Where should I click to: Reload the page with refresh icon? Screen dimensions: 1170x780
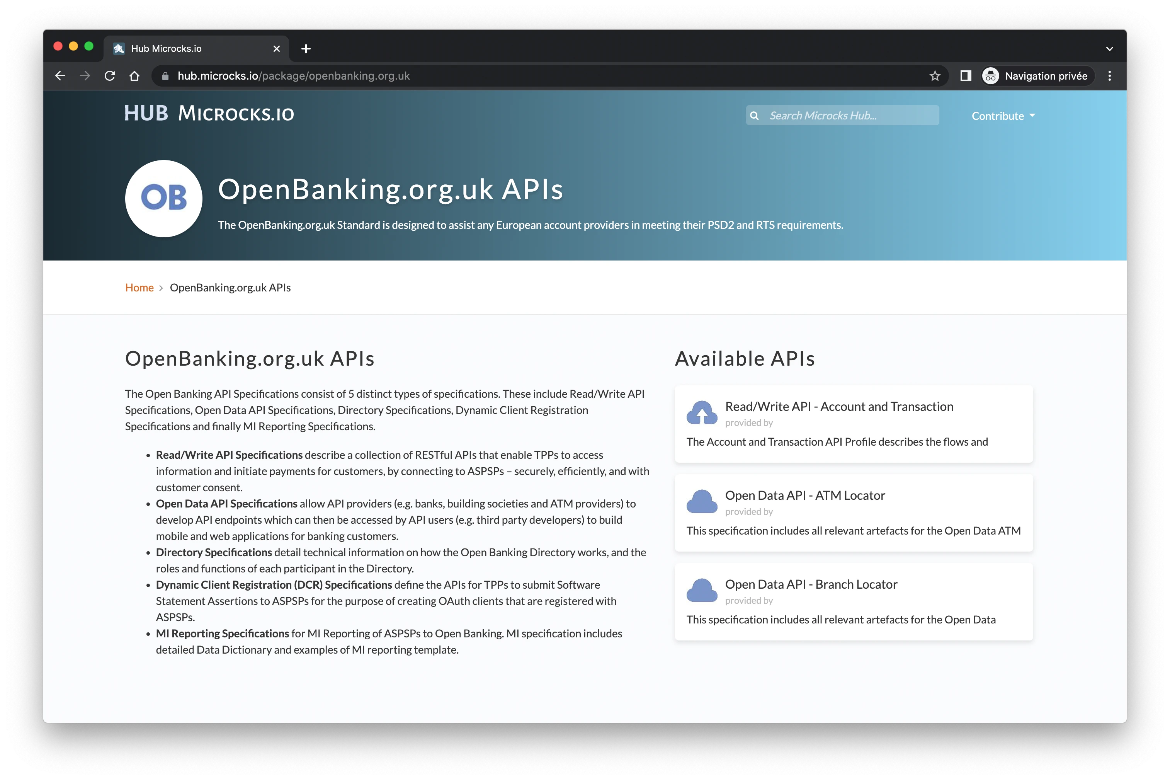110,76
